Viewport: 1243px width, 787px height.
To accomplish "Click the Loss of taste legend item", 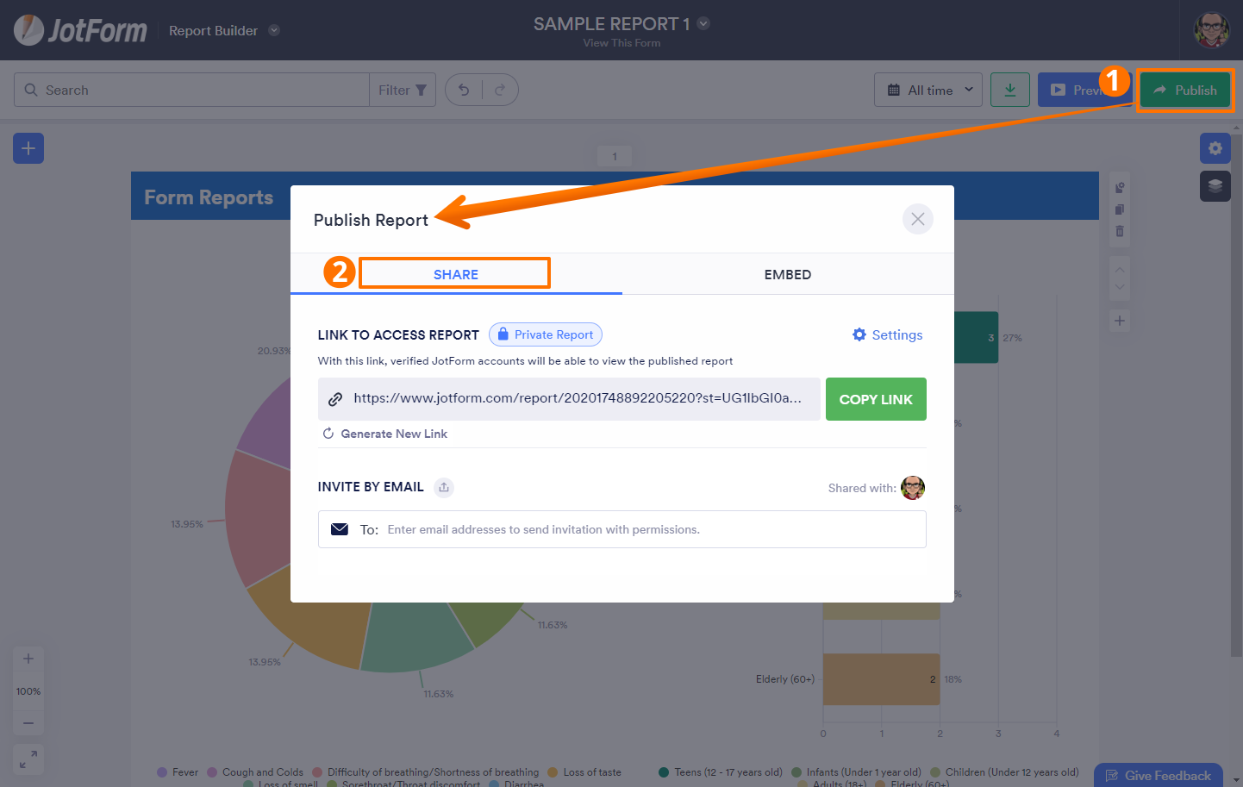I will 584,772.
